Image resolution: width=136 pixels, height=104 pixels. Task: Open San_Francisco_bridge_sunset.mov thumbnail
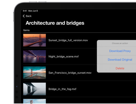[35, 73]
